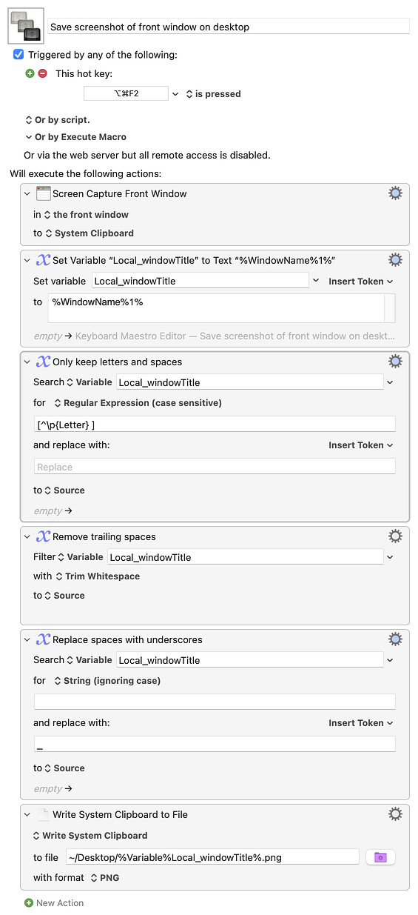Remove the hot key trigger with red minus

tap(42, 73)
